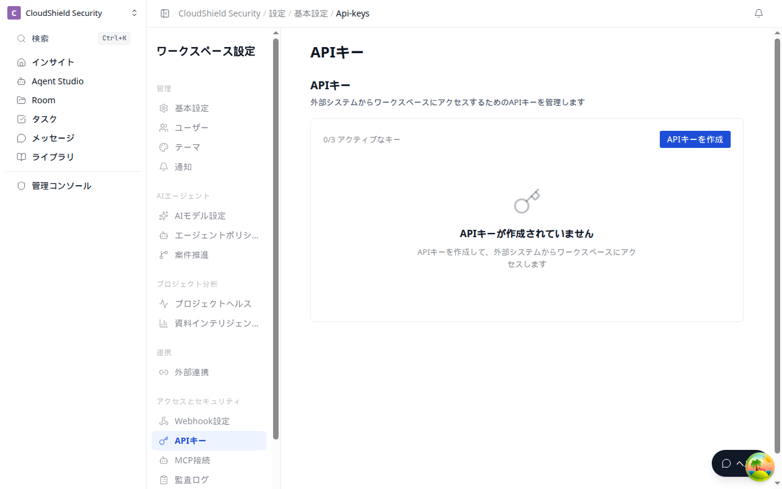Click the APIキーが作成されていません message
The height and width of the screenshot is (489, 782).
(527, 233)
